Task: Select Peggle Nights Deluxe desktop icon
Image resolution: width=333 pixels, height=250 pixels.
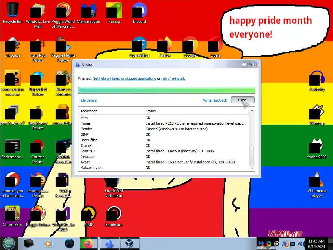Action: pyautogui.click(x=63, y=49)
